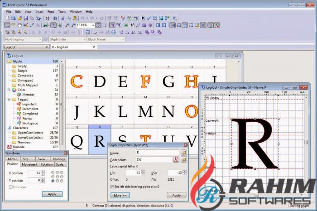Click the category tree vertical scrollbar
This screenshot has width=317, height=211.
coord(62,104)
